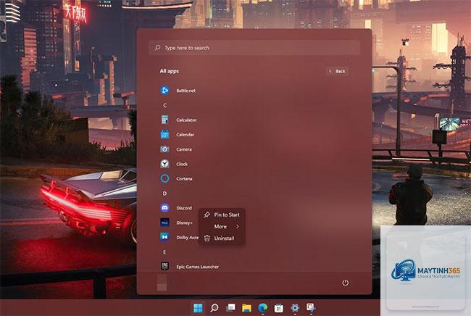
Task: Click the Discord app icon
Action: (164, 207)
